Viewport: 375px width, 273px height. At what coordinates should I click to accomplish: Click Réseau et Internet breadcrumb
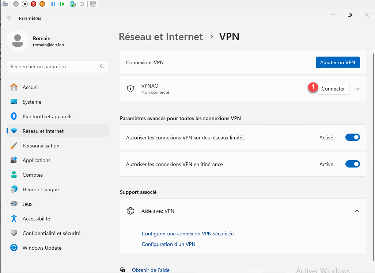click(161, 37)
